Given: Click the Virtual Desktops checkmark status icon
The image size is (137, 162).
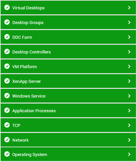Looking at the screenshot, I should 7,7.
